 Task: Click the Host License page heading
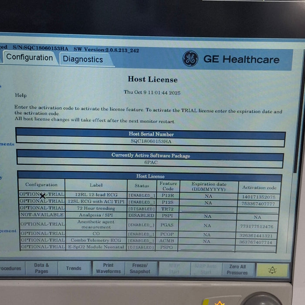click(x=152, y=79)
